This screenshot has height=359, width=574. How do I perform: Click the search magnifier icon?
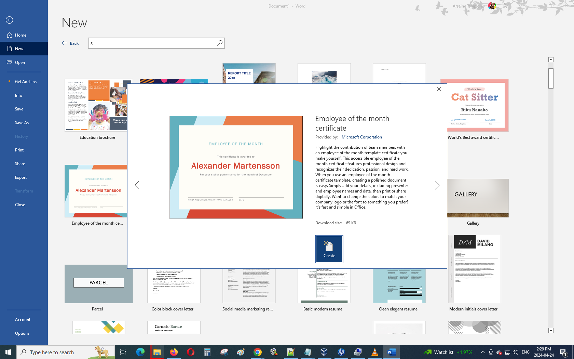(x=220, y=43)
